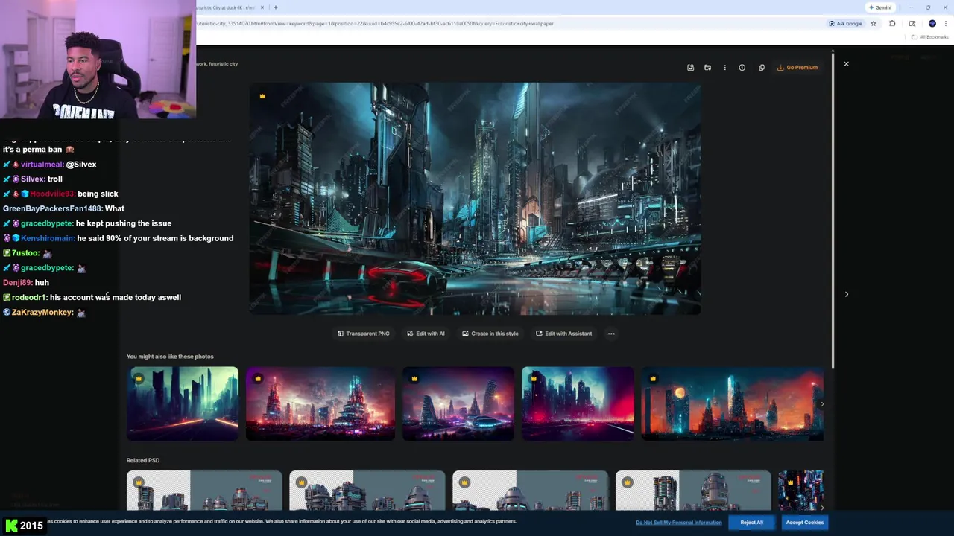
Task: Click the green Kick logo beside 2015
Action: point(10,526)
